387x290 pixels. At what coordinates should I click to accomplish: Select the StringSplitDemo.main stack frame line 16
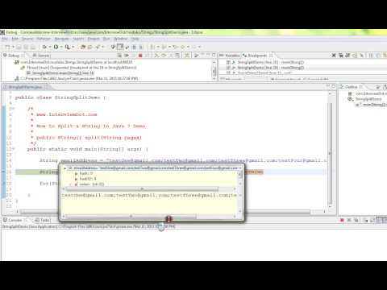(x=60, y=73)
